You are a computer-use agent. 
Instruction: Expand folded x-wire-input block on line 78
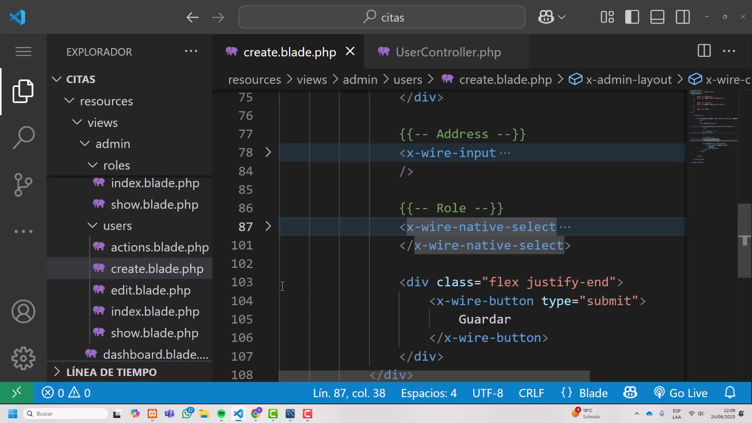point(268,152)
